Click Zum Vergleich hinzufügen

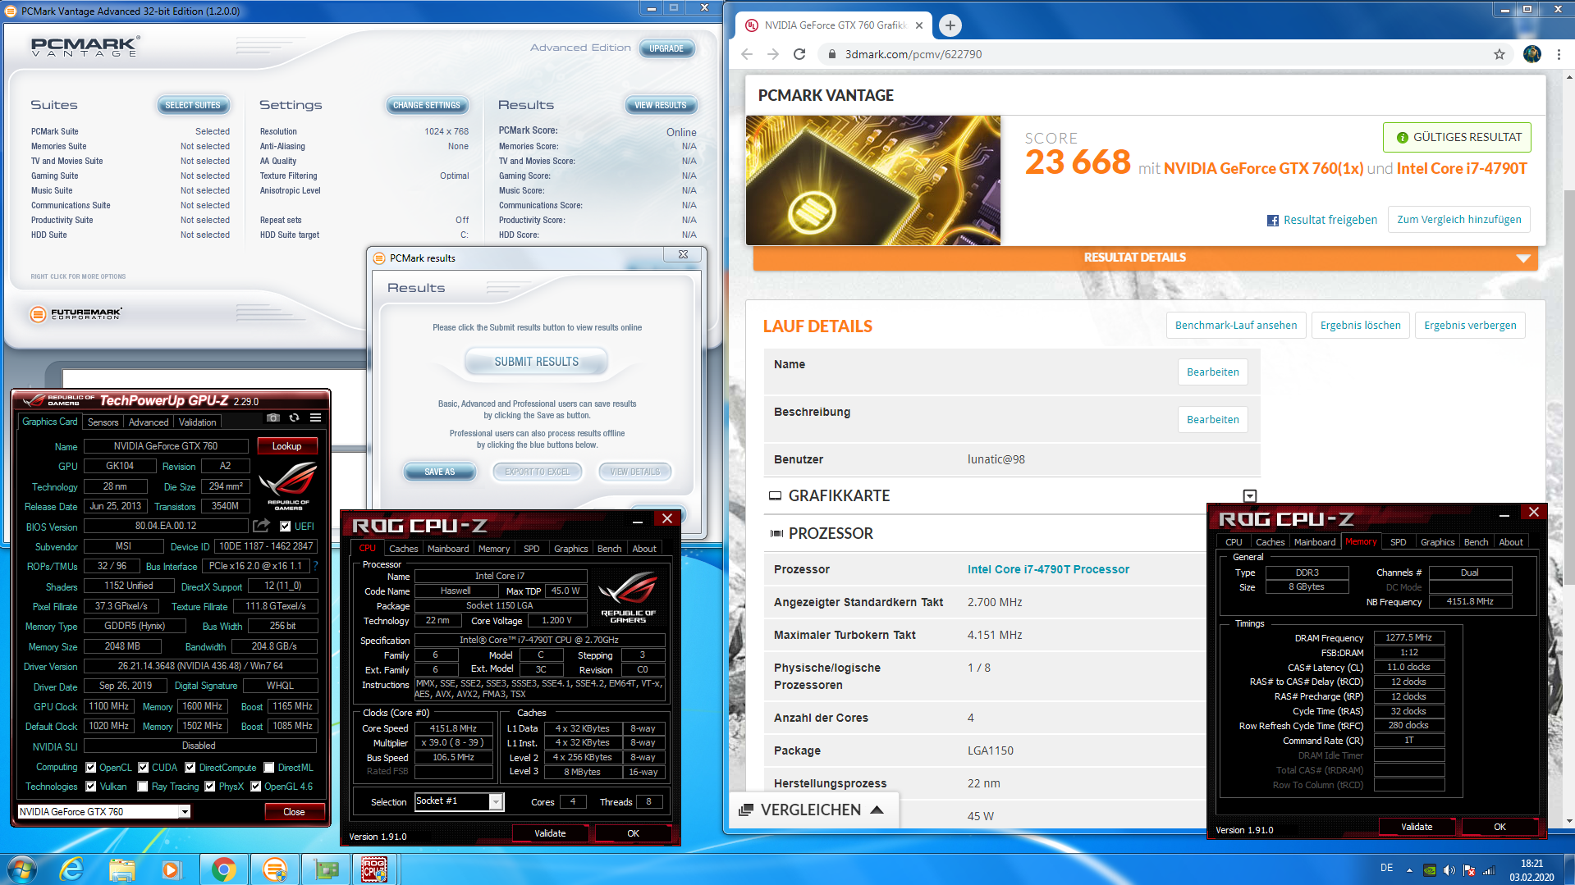tap(1458, 220)
